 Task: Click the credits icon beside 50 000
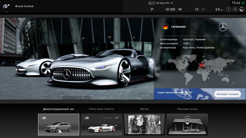click(x=152, y=9)
